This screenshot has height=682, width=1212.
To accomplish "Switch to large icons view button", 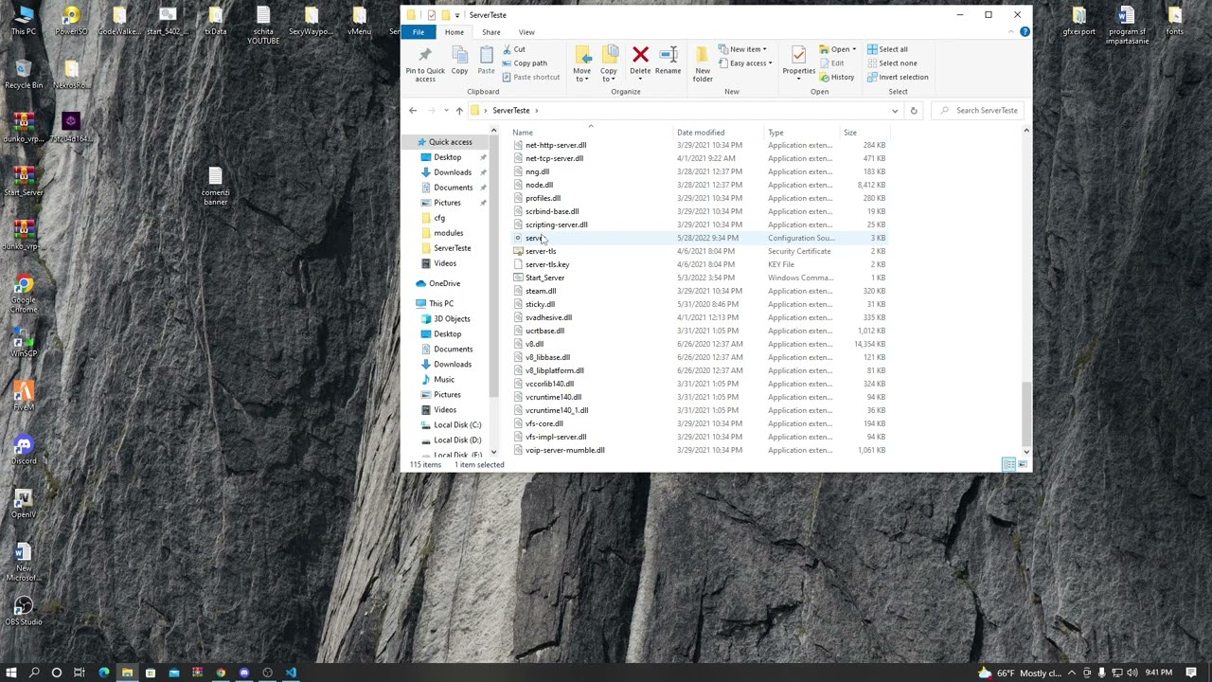I will [1023, 464].
